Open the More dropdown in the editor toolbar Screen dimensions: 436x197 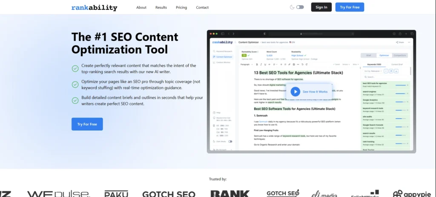click(356, 65)
